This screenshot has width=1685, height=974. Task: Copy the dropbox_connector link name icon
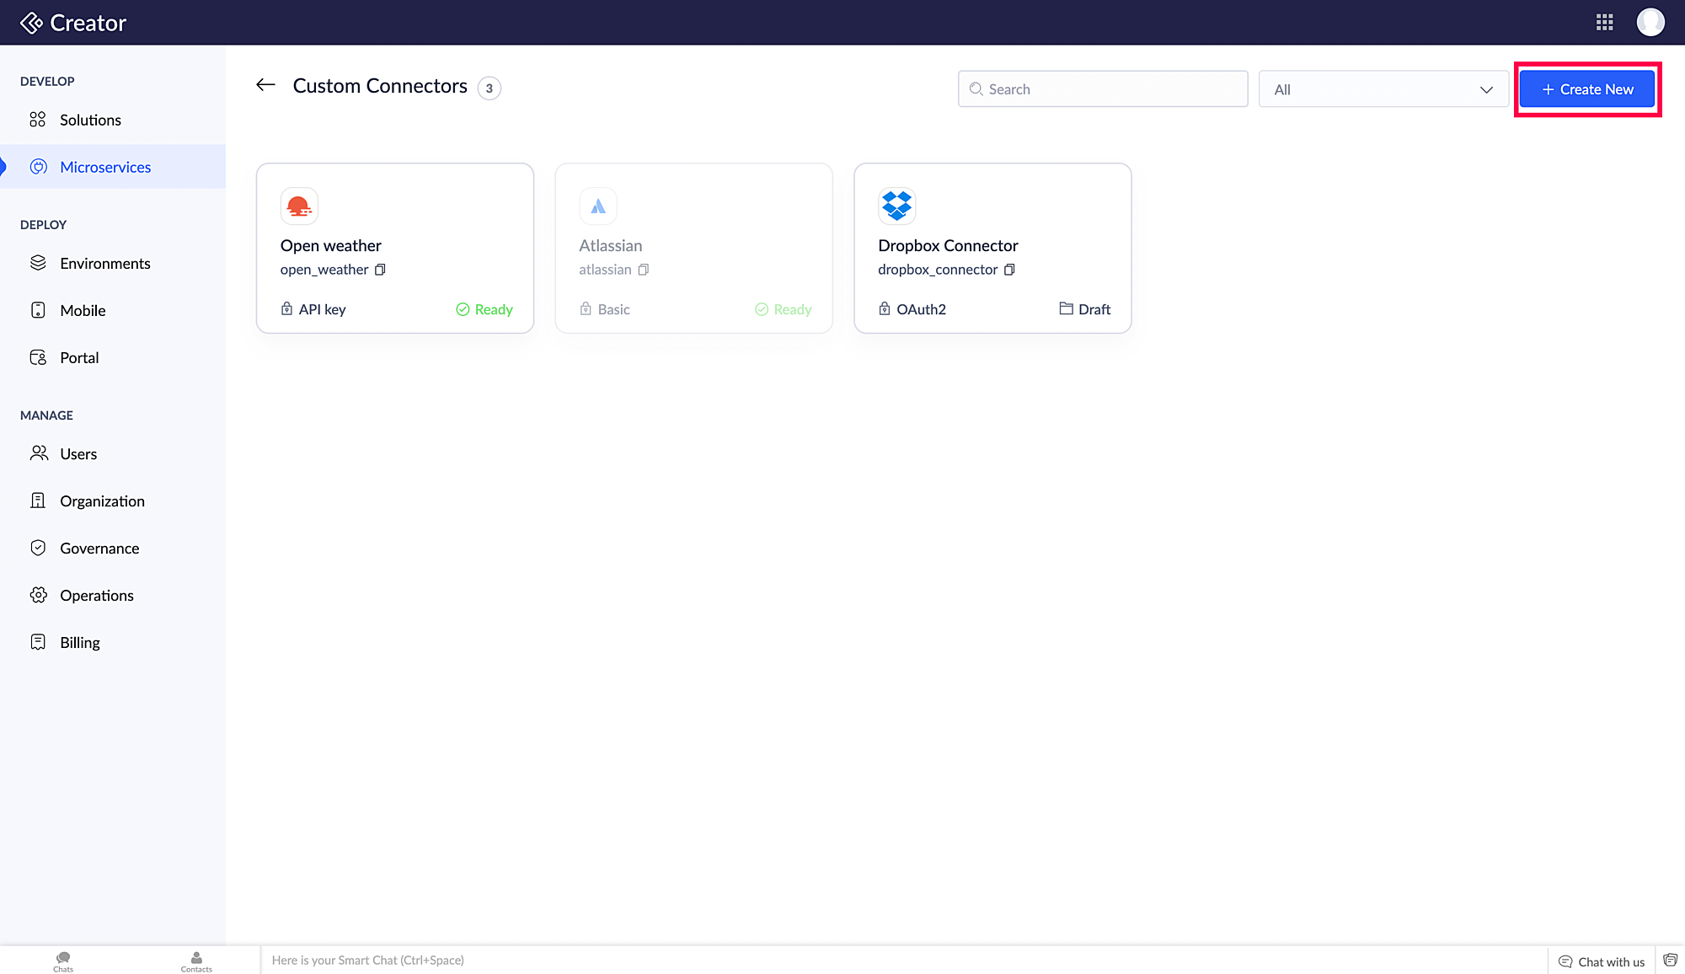coord(1009,270)
